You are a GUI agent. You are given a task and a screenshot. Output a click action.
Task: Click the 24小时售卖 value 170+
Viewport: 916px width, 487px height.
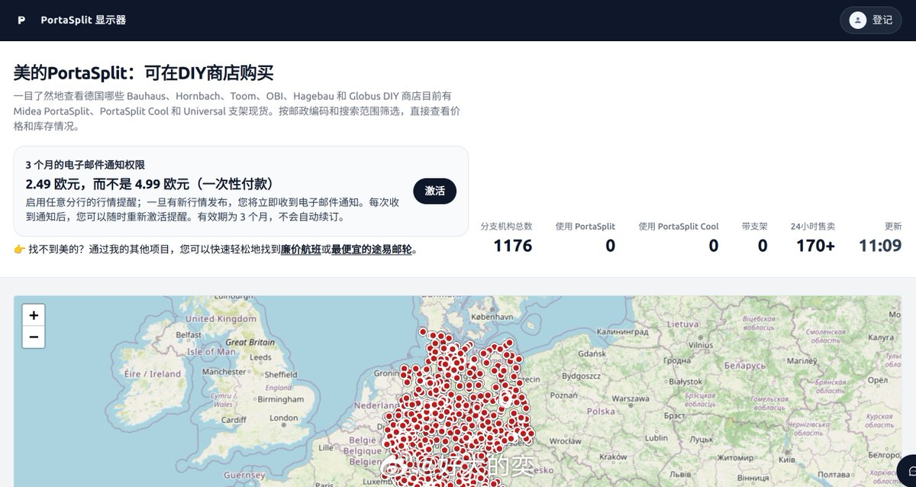[815, 245]
